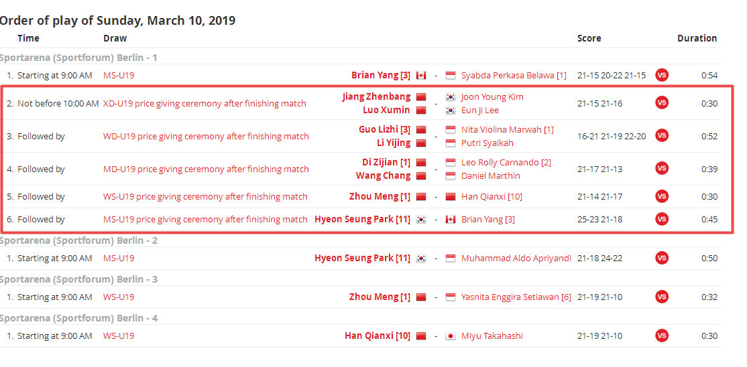Click VS icon for Han Qianxi vs Miyu Takahashi
Image resolution: width=747 pixels, height=367 pixels.
pyautogui.click(x=661, y=336)
